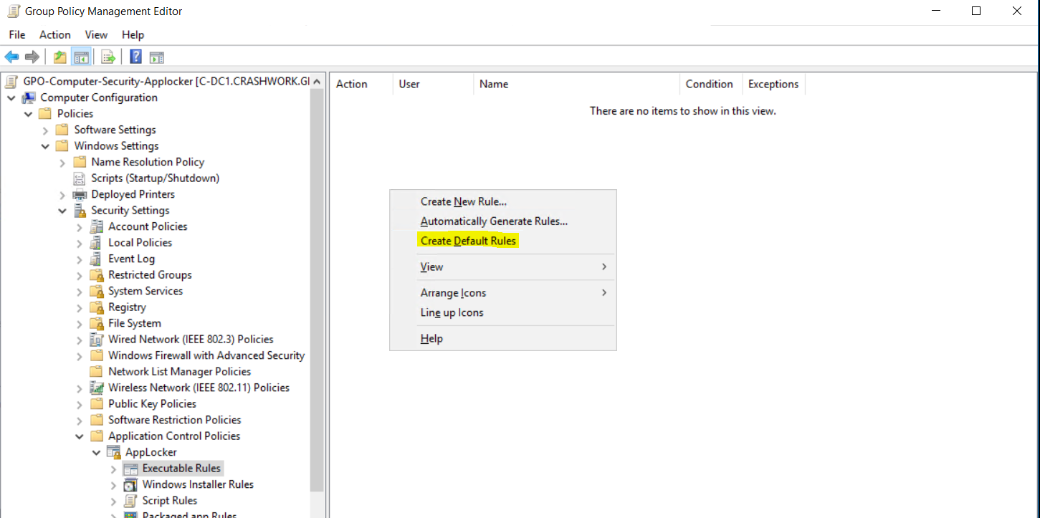Viewport: 1040px width, 518px height.
Task: Select the System Services node
Action: point(145,291)
